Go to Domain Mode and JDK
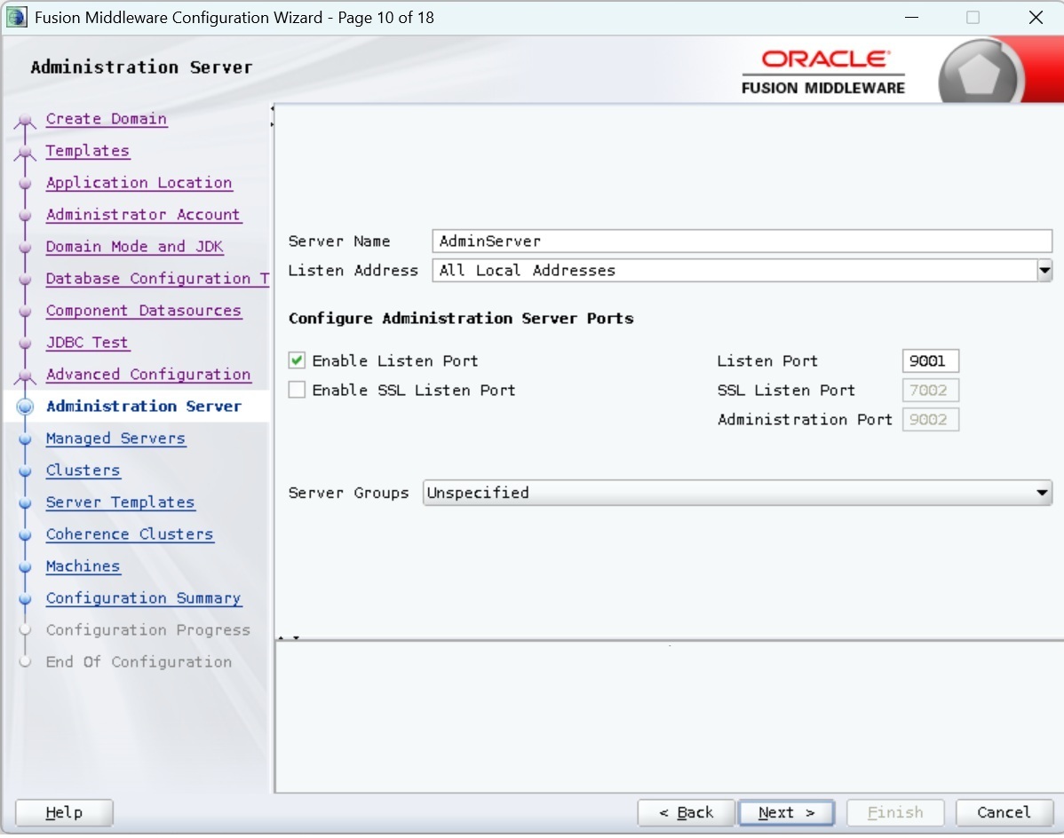 tap(134, 246)
